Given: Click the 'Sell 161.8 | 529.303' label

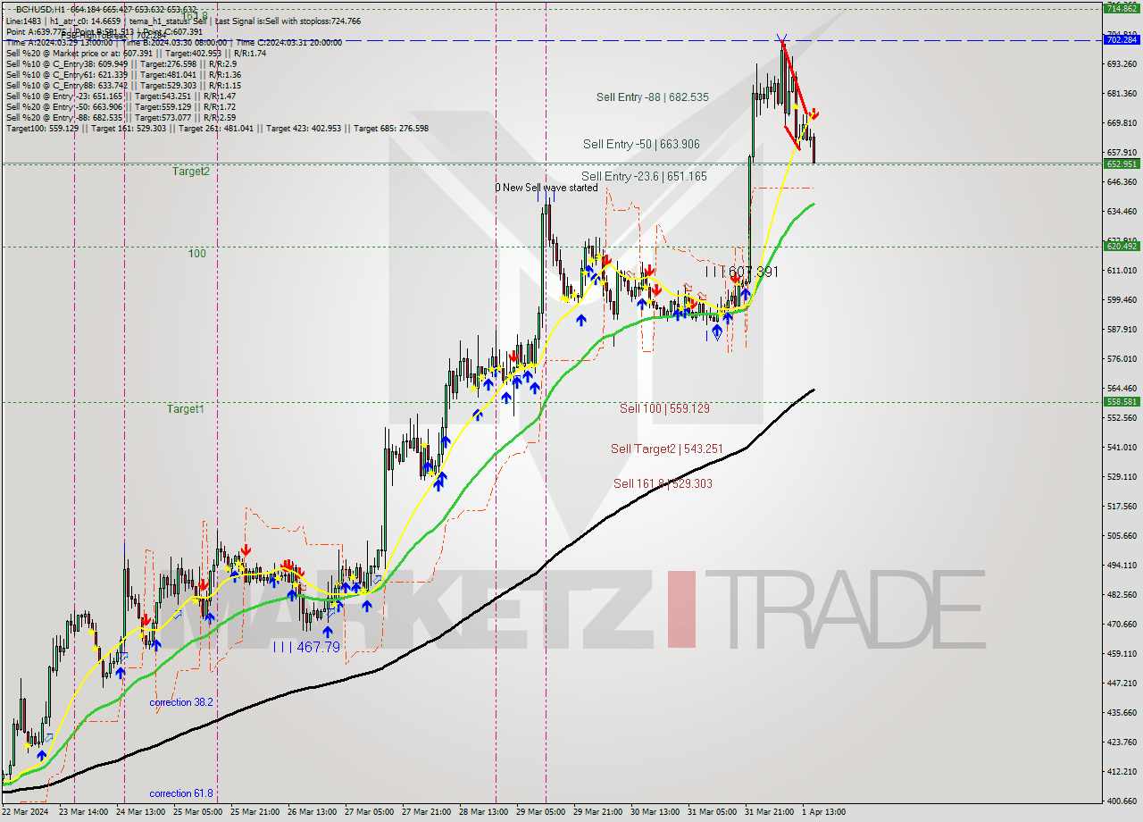Looking at the screenshot, I should 663,483.
